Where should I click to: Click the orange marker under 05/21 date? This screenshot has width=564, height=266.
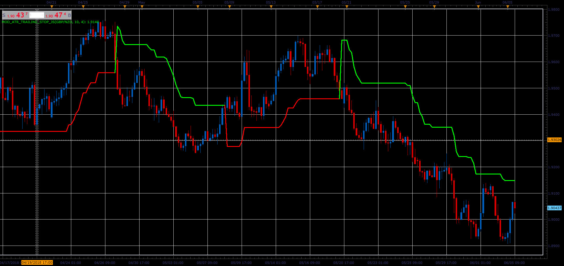[x=347, y=7]
